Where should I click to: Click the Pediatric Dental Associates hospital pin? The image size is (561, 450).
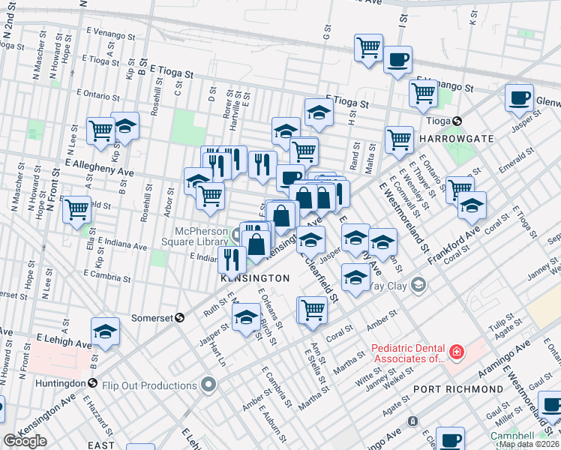457,352
